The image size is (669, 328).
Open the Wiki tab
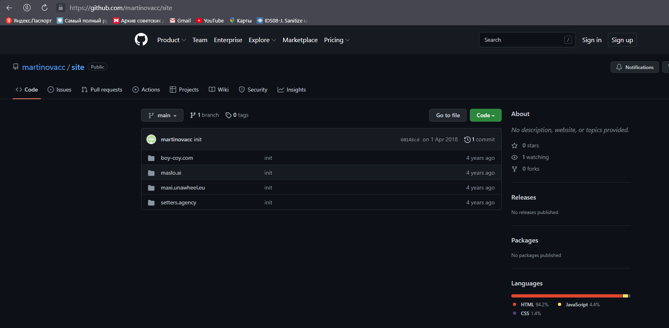point(218,90)
